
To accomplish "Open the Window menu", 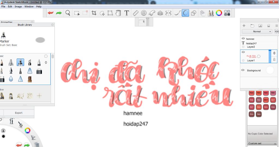I will click(29, 7).
